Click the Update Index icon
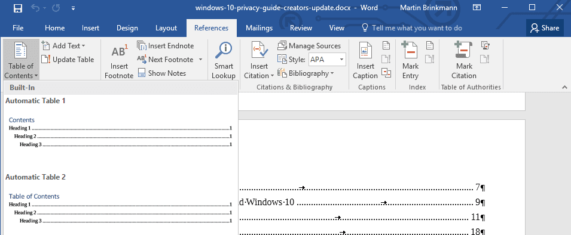 pos(430,59)
